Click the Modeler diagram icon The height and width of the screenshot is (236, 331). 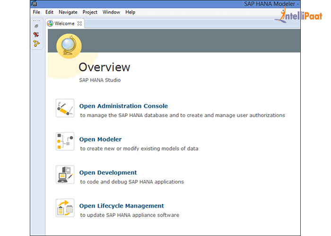(65, 142)
